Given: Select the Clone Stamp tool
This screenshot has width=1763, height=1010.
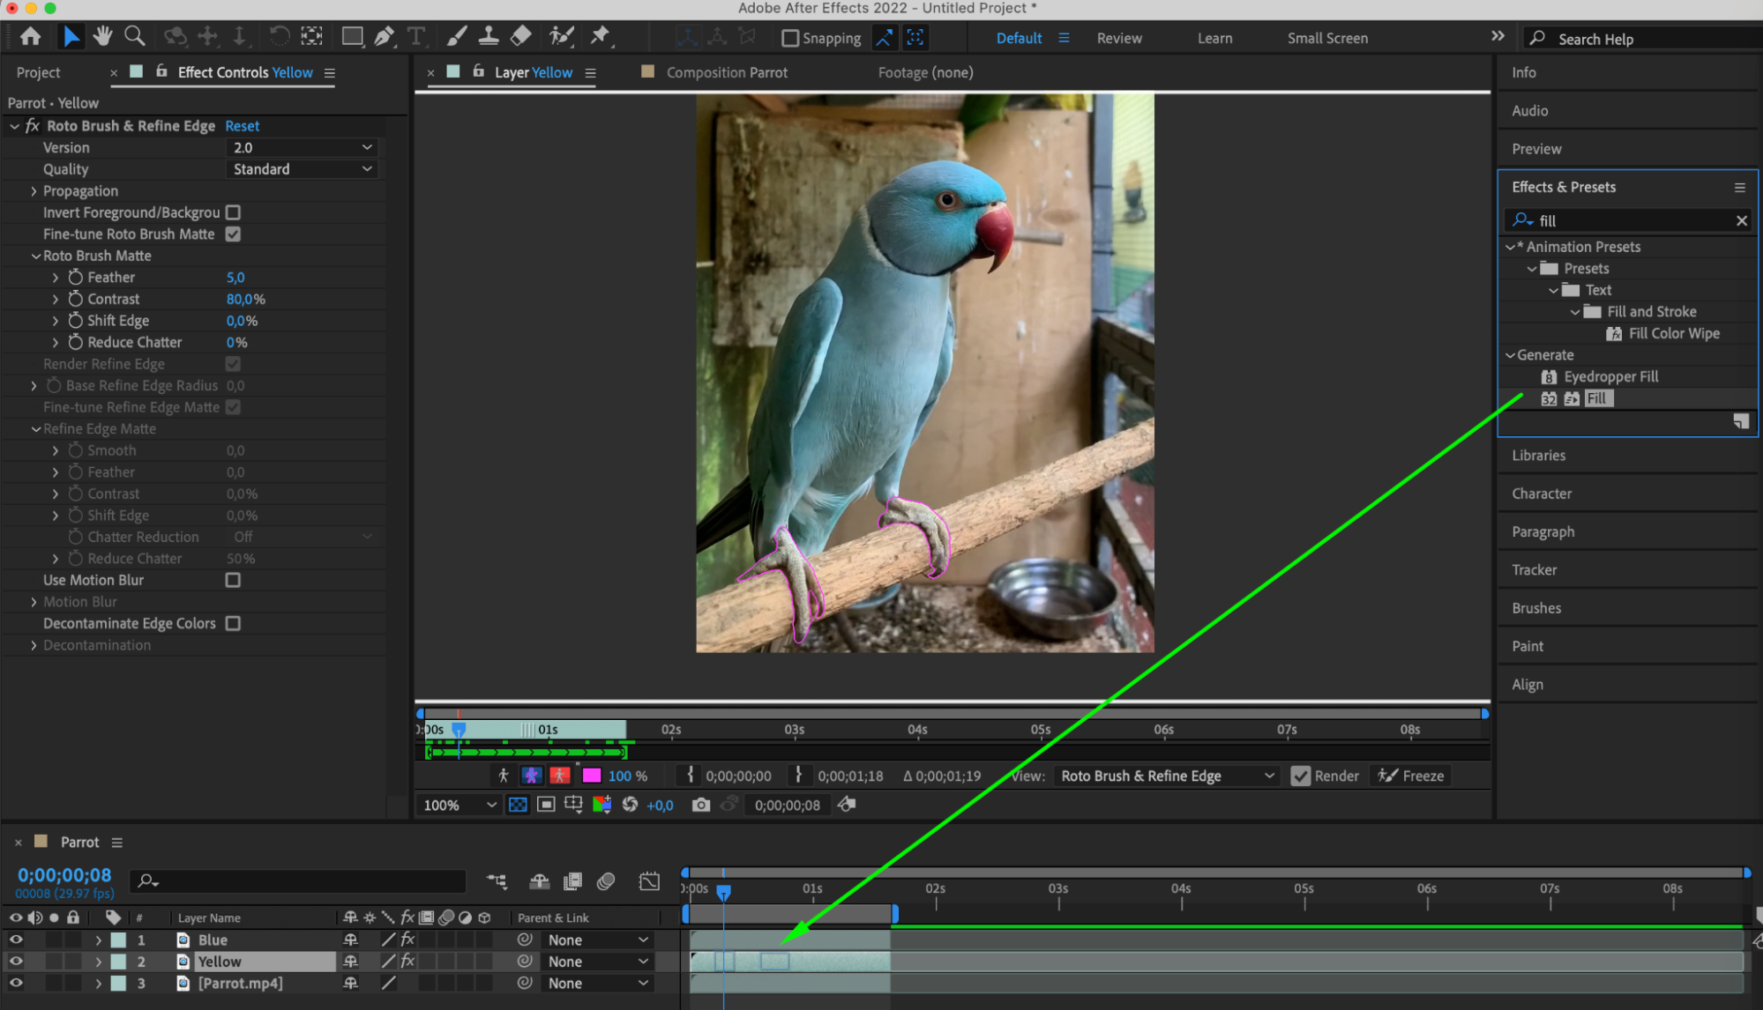Looking at the screenshot, I should [x=489, y=37].
